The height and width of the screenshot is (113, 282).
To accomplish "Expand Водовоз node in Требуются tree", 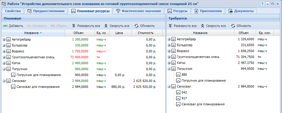I will pos(169,51).
